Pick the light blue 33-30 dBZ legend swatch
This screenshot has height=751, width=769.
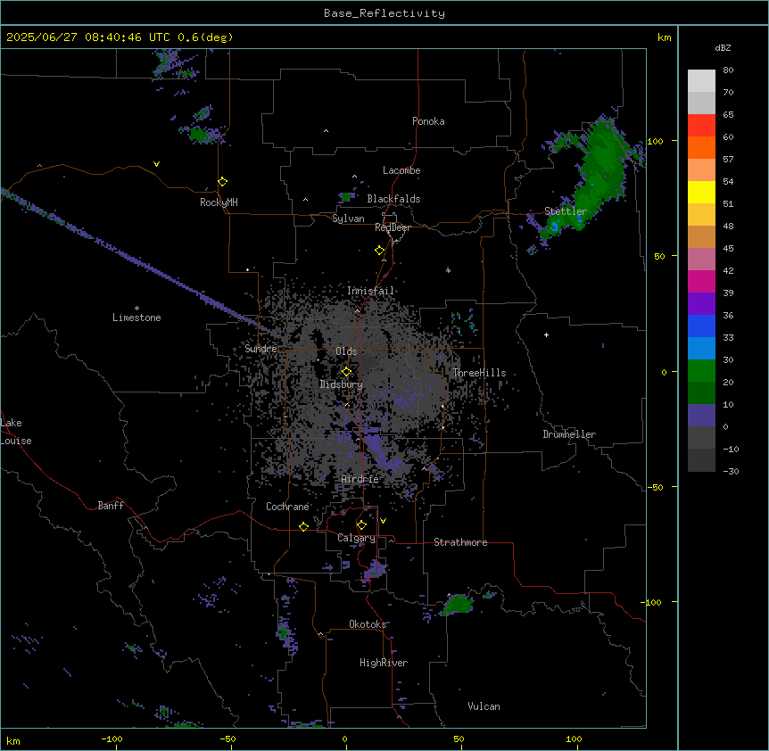click(701, 348)
